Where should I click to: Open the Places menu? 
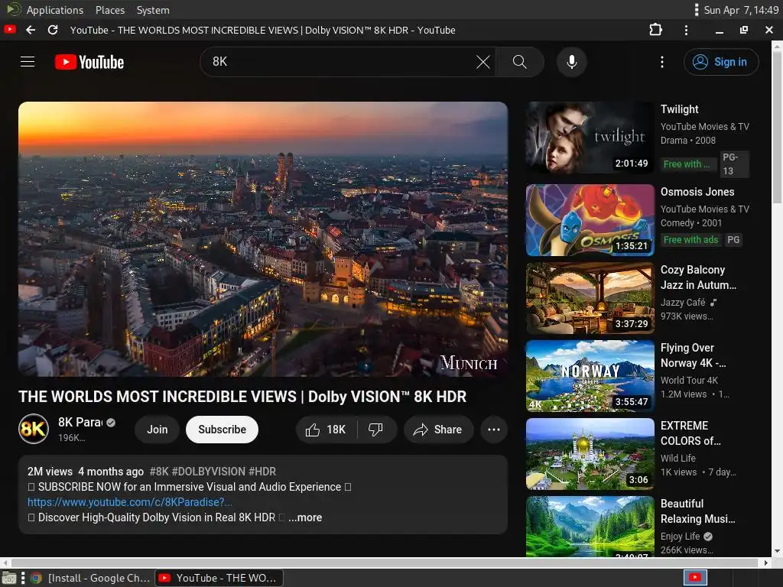click(110, 10)
